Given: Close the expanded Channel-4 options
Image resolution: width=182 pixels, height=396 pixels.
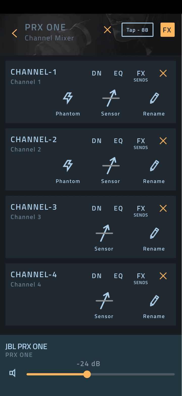Looking at the screenshot, I should tap(163, 276).
